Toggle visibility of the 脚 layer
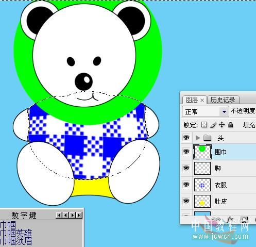 click(x=186, y=168)
